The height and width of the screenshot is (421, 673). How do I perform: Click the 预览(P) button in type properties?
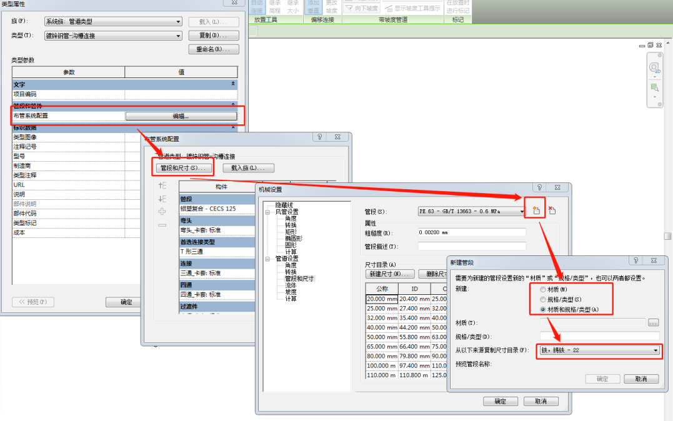point(33,302)
